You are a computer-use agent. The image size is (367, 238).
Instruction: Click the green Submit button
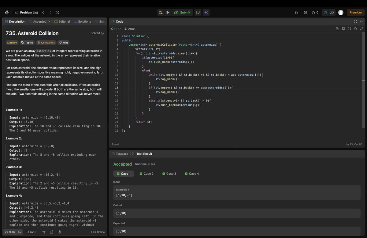[x=183, y=12]
